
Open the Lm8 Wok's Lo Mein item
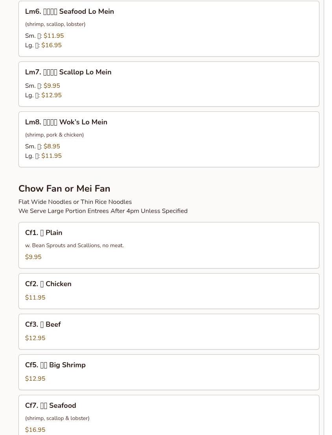click(x=66, y=122)
